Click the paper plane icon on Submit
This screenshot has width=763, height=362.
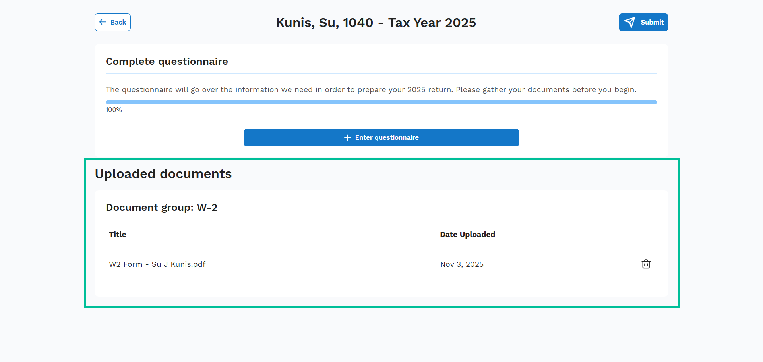coord(629,22)
